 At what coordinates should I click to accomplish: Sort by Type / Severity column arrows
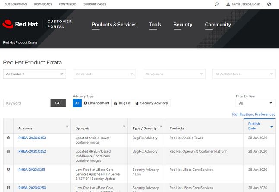coord(161,126)
